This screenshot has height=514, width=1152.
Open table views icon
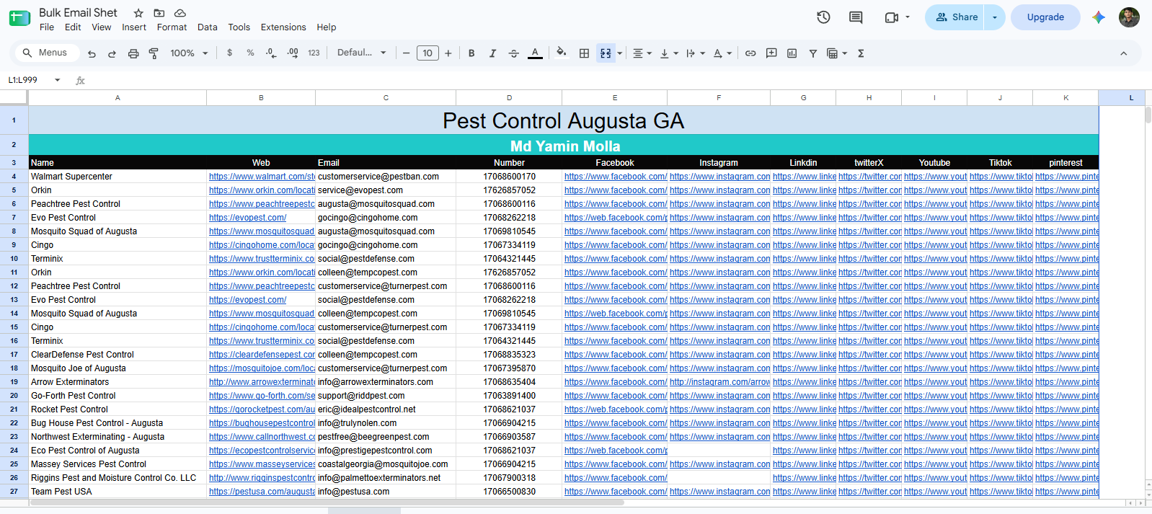[836, 53]
